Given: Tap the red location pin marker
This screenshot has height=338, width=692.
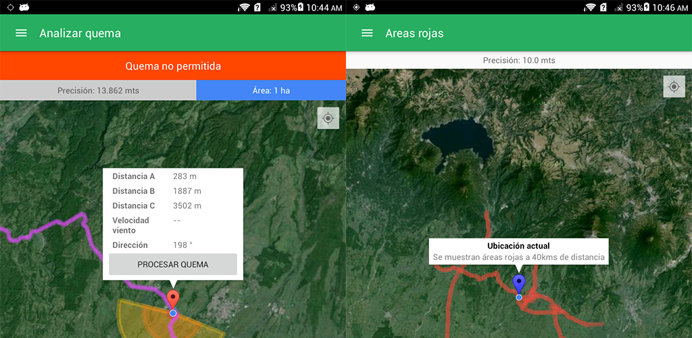Looking at the screenshot, I should click(173, 299).
